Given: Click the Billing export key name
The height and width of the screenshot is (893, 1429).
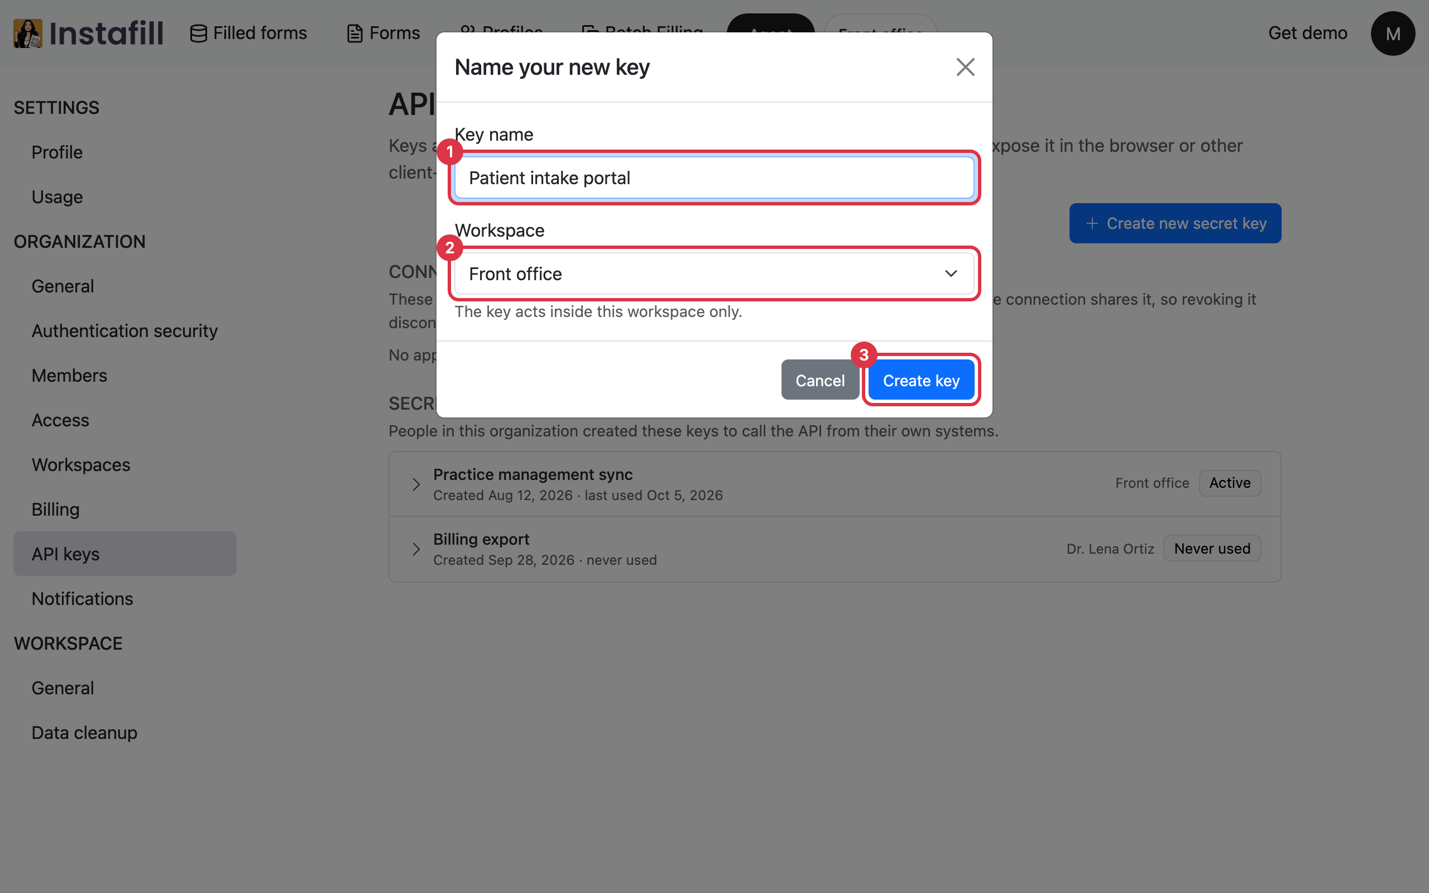Looking at the screenshot, I should click(x=481, y=539).
